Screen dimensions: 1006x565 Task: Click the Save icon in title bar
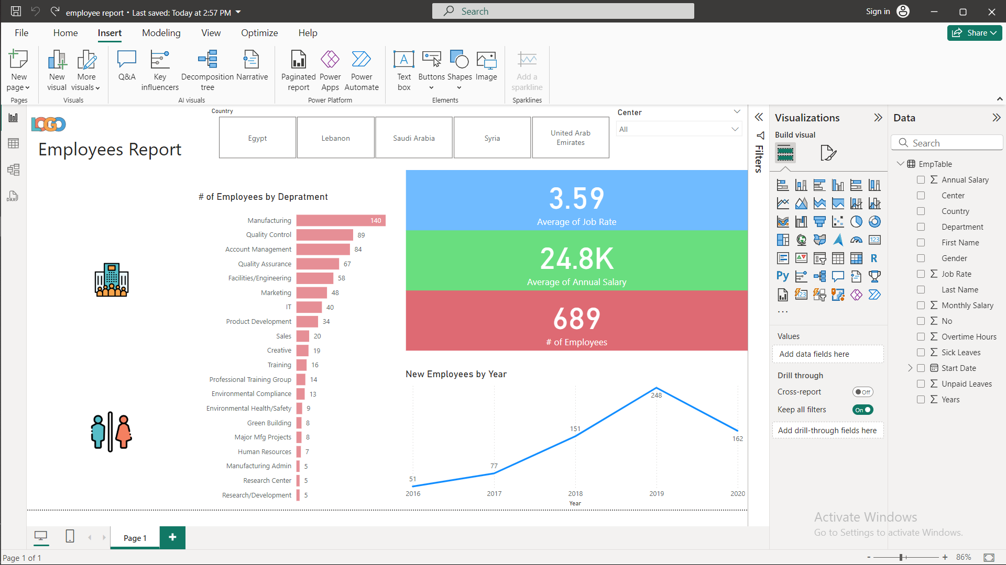tap(16, 12)
